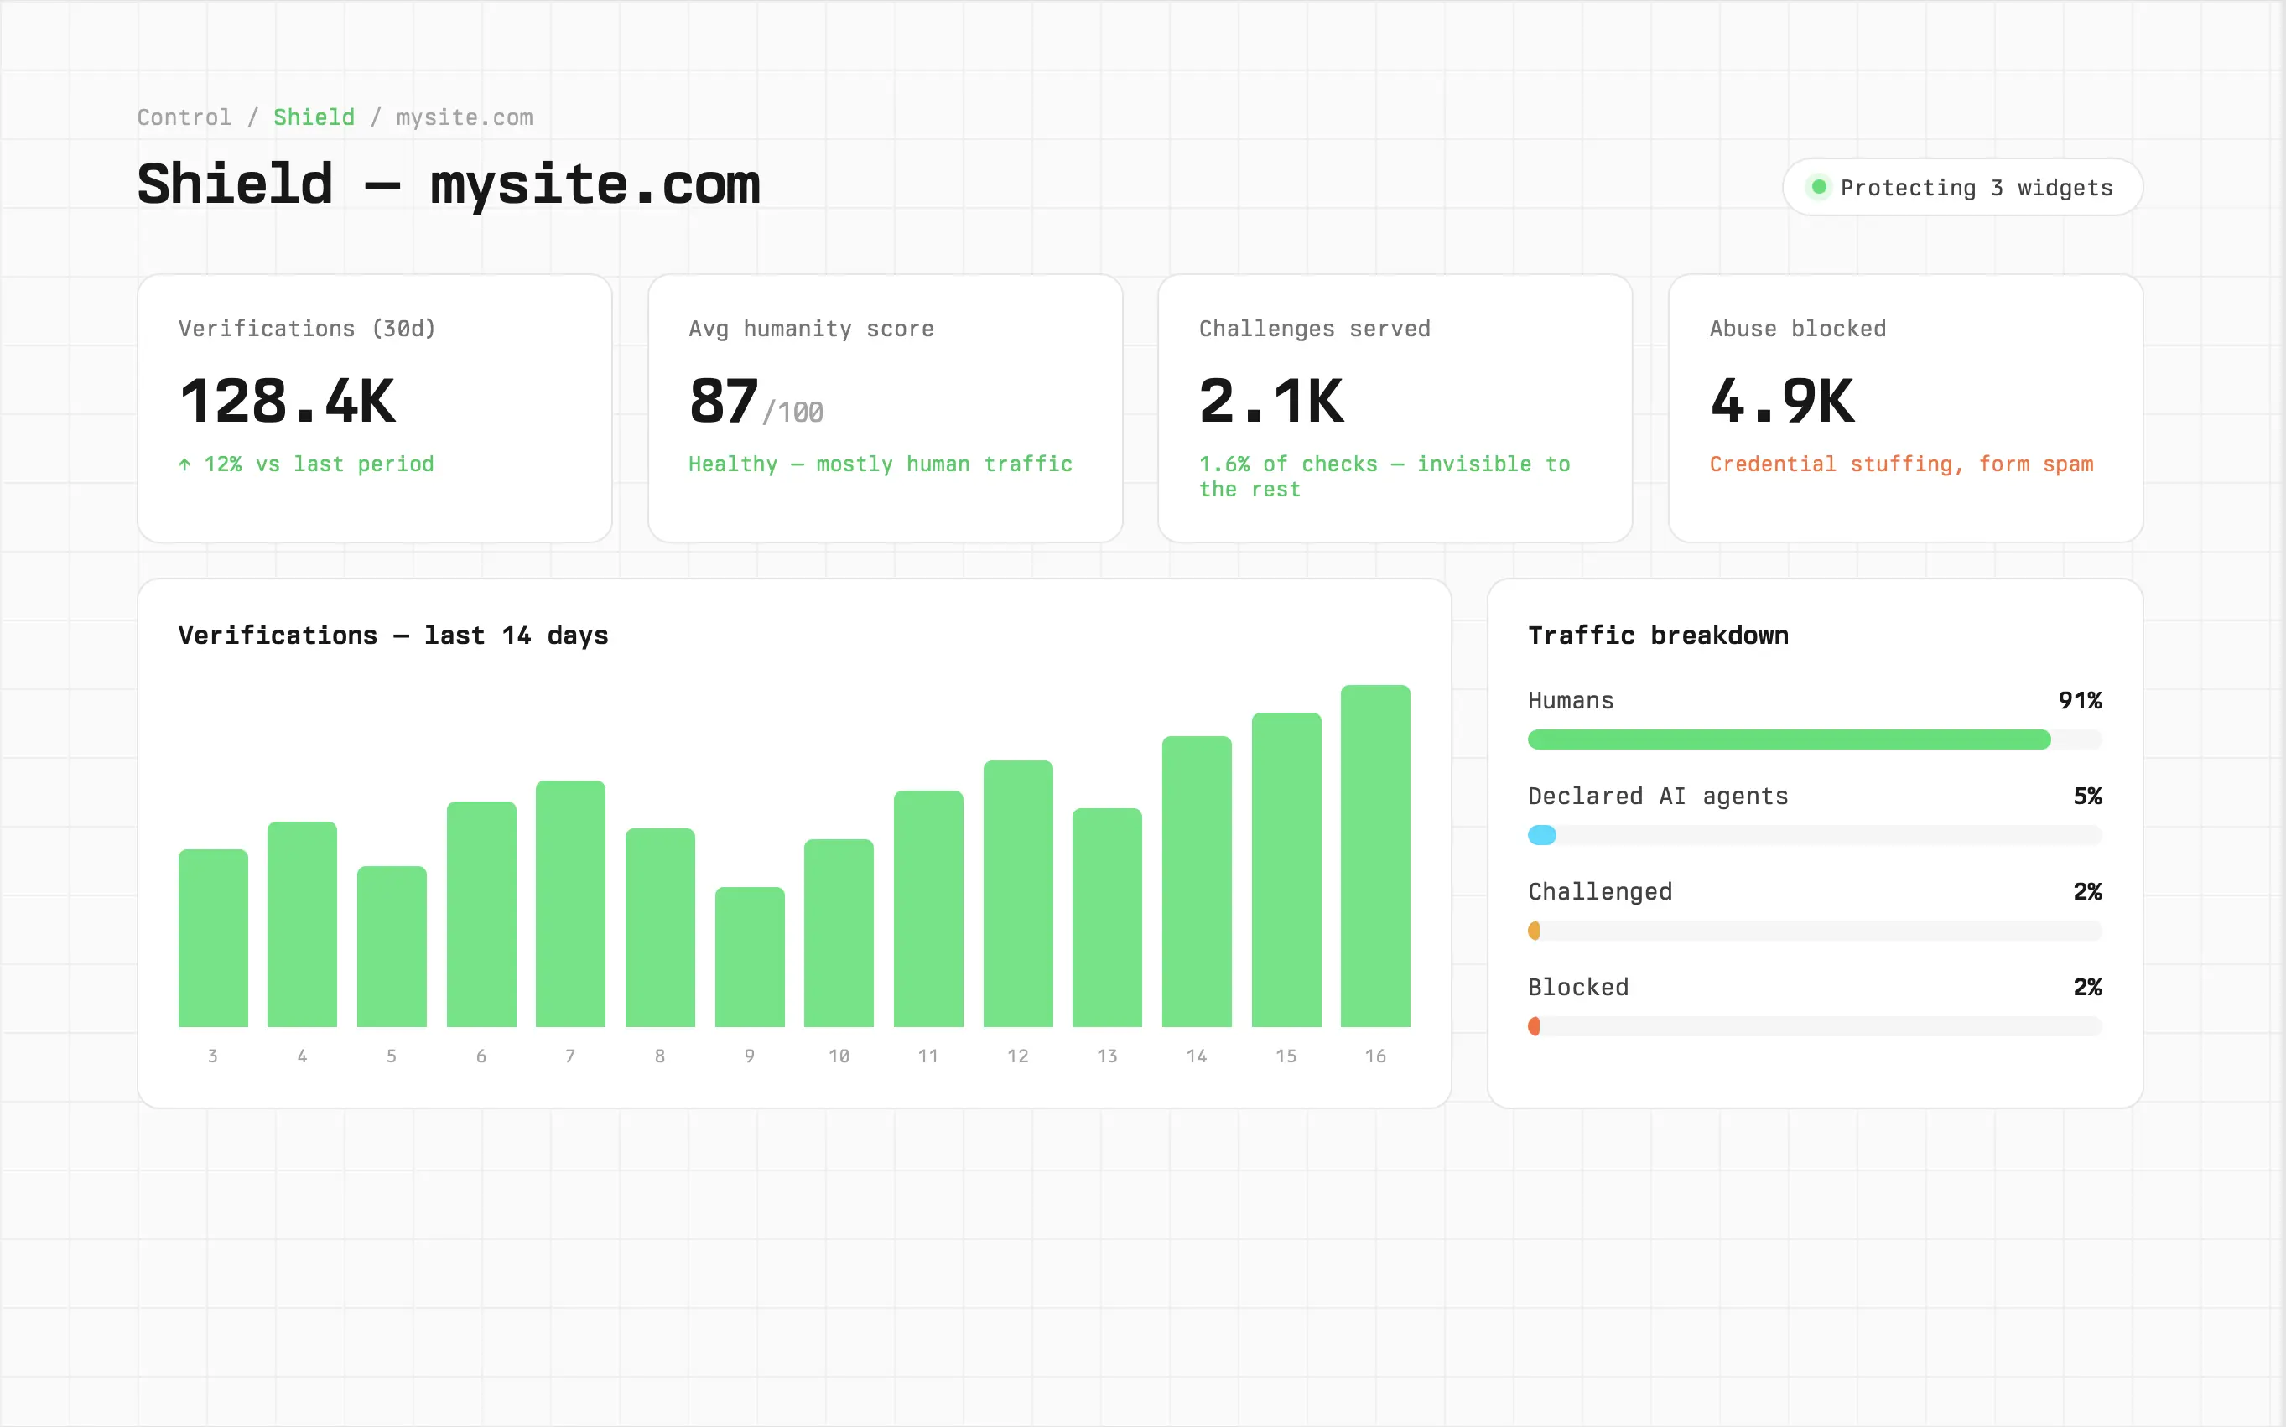Click the green status dot icon
The height and width of the screenshot is (1427, 2286).
(x=1818, y=187)
